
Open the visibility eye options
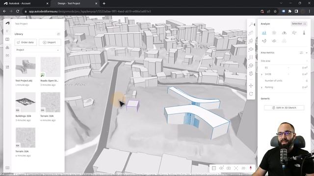pos(221,168)
